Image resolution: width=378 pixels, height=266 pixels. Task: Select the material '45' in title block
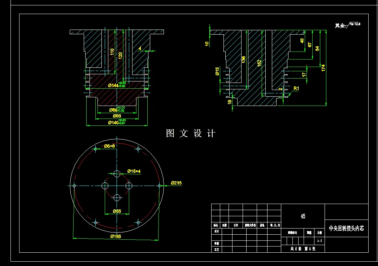pos(303,216)
